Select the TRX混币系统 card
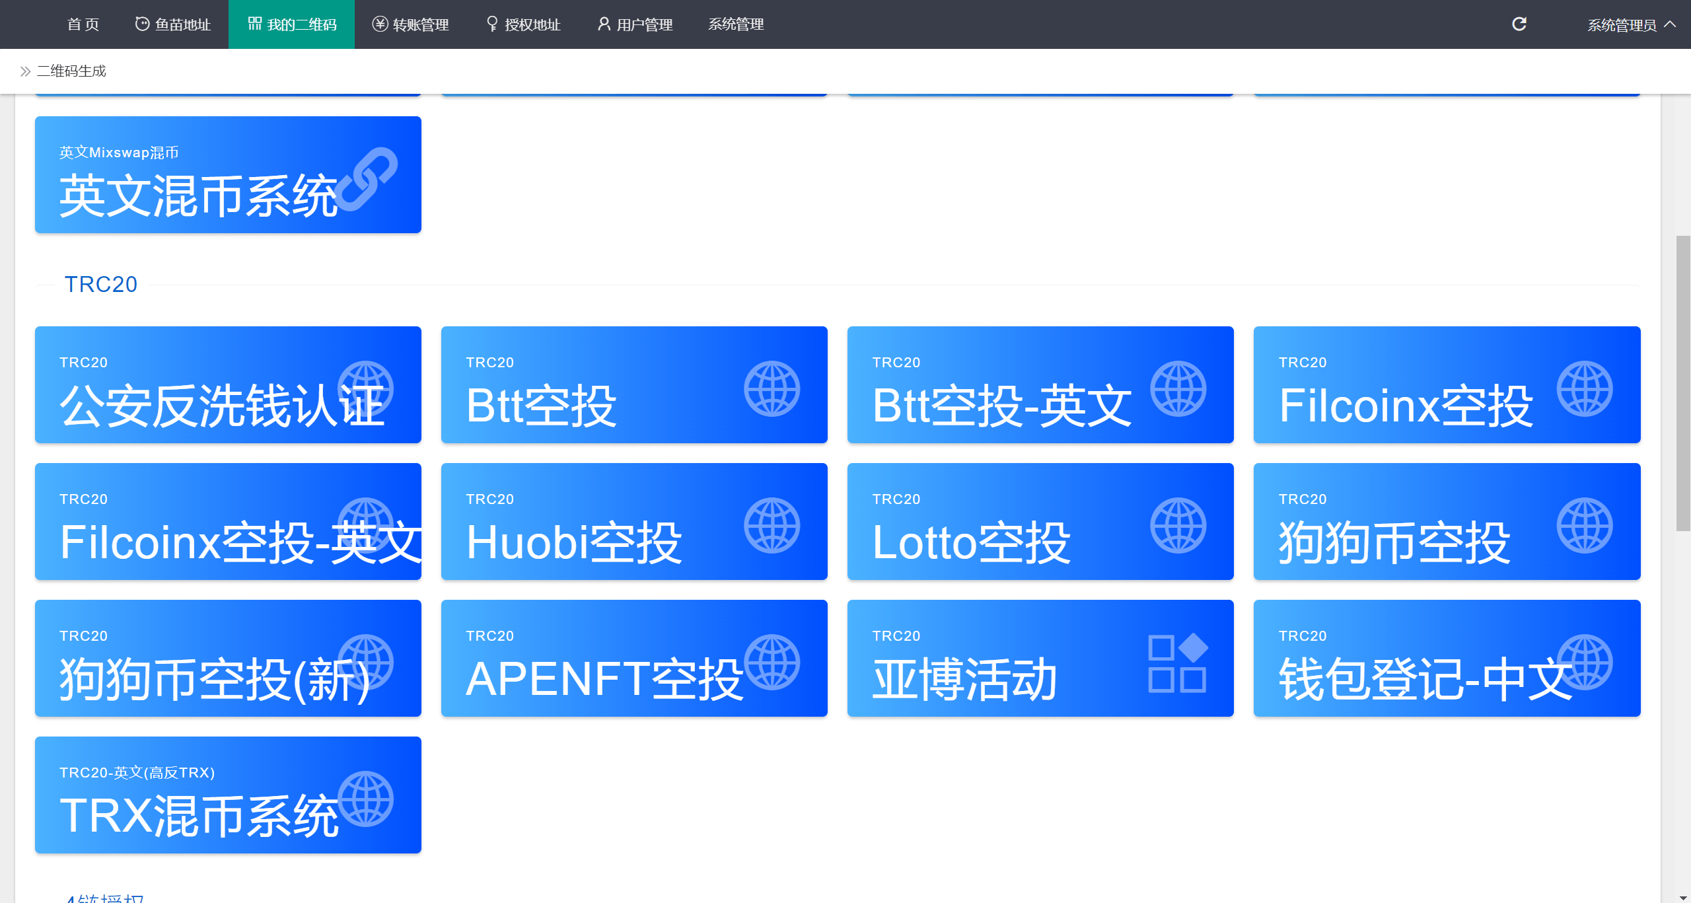The height and width of the screenshot is (903, 1691). 228,795
